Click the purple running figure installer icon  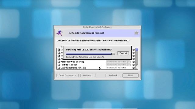pos(60,33)
